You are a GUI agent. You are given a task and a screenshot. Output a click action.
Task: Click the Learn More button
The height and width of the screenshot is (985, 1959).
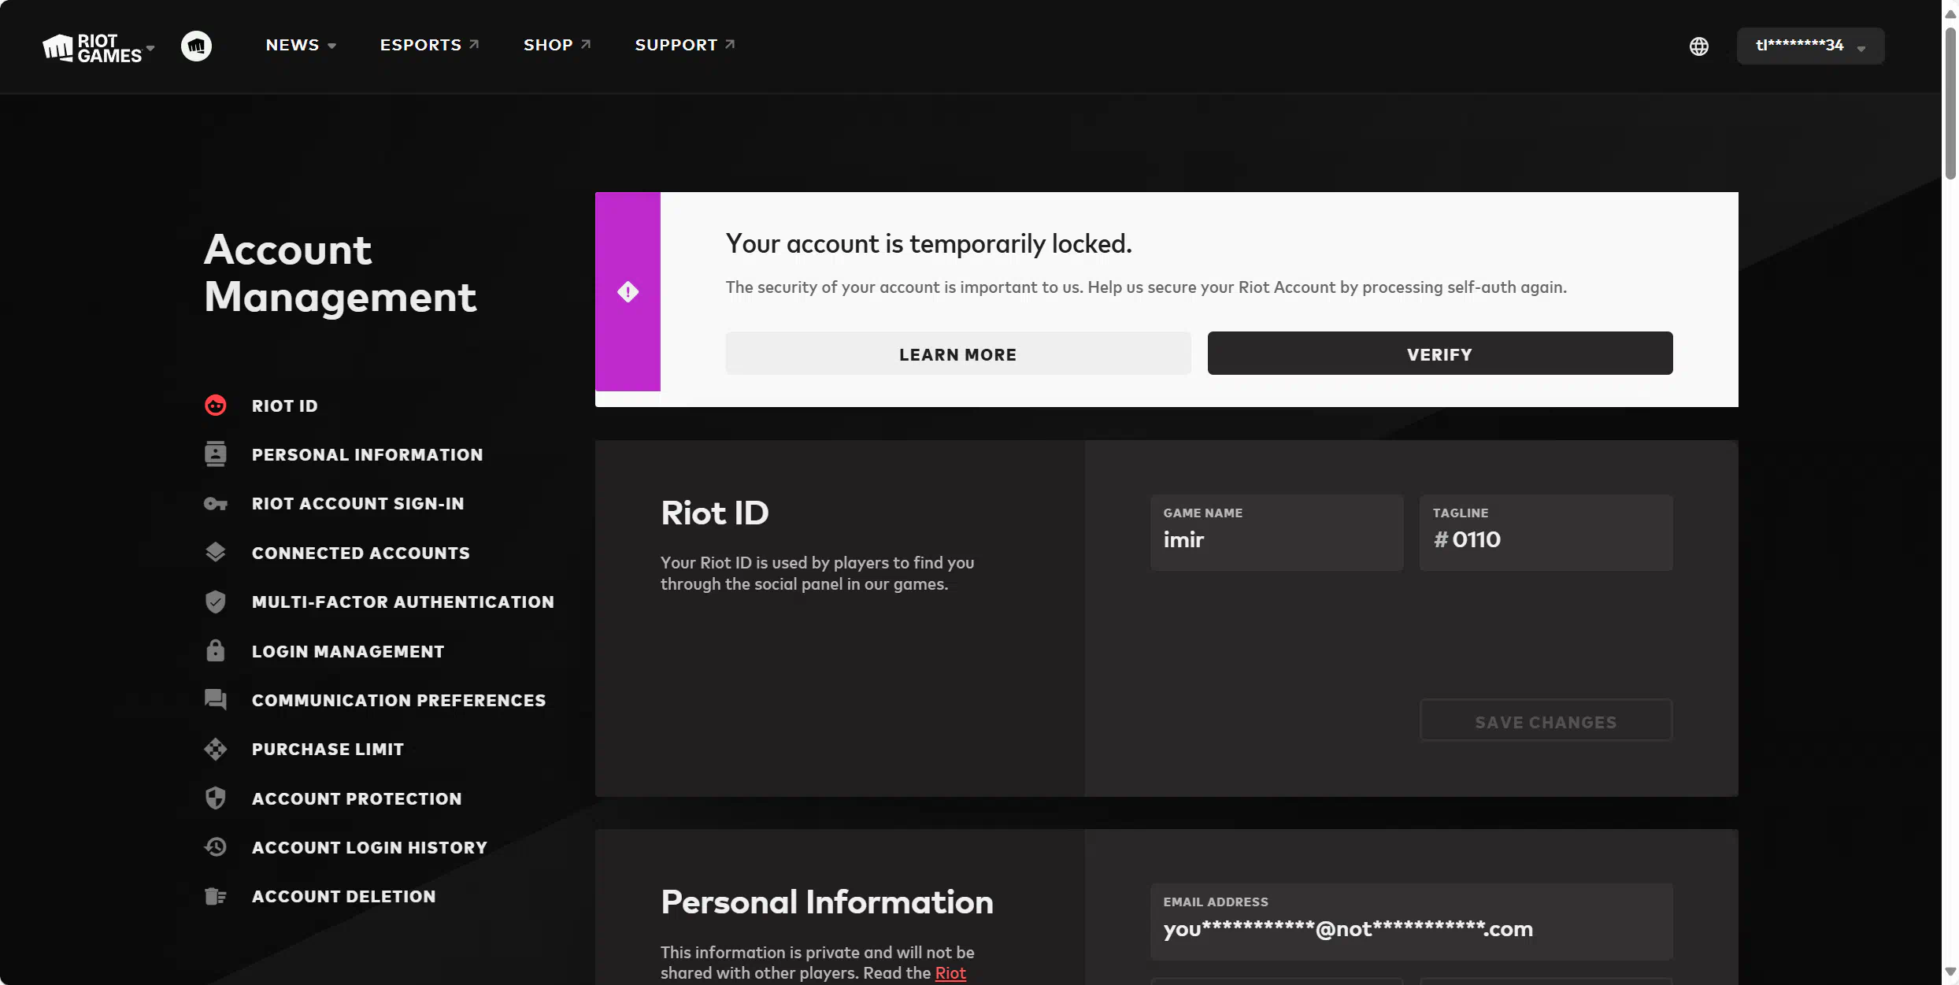click(957, 354)
